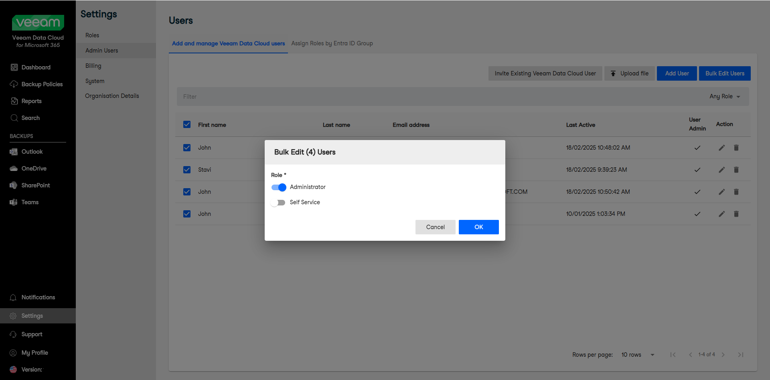Click the SharePoint icon
Viewport: 770px width, 380px height.
pyautogui.click(x=14, y=185)
